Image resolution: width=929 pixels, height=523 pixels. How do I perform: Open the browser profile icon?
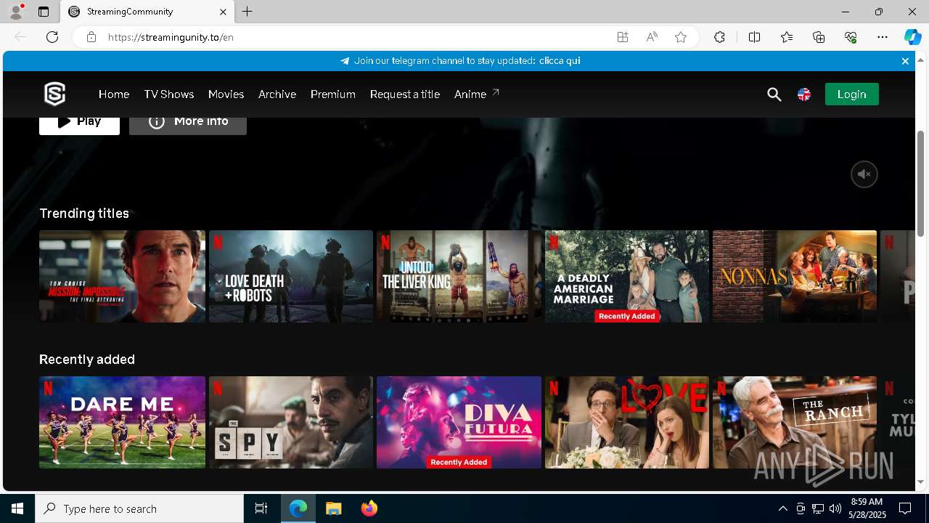(15, 12)
